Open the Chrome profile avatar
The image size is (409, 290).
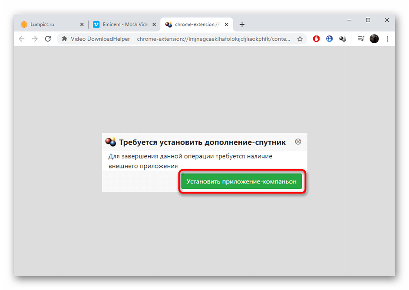(x=374, y=39)
